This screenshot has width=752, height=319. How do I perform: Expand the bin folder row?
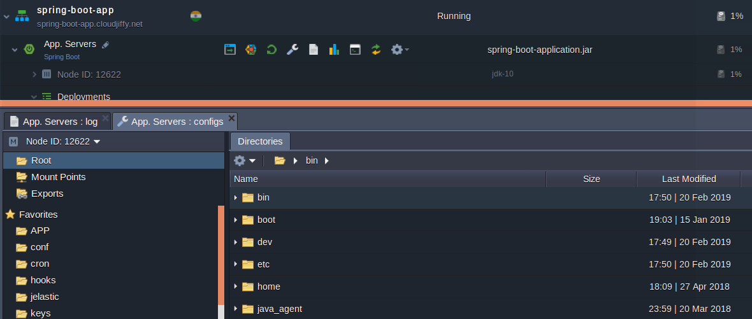coord(236,198)
